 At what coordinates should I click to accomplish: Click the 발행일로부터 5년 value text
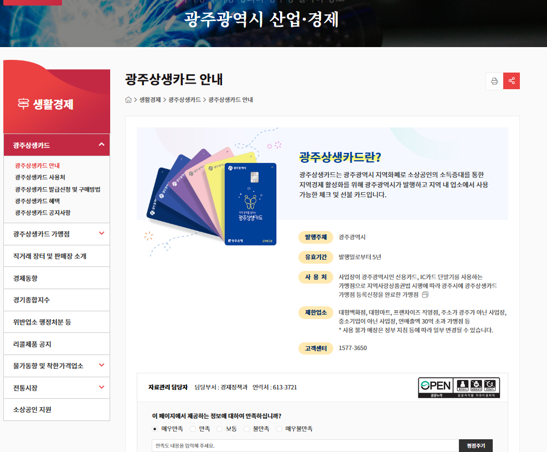tap(360, 257)
